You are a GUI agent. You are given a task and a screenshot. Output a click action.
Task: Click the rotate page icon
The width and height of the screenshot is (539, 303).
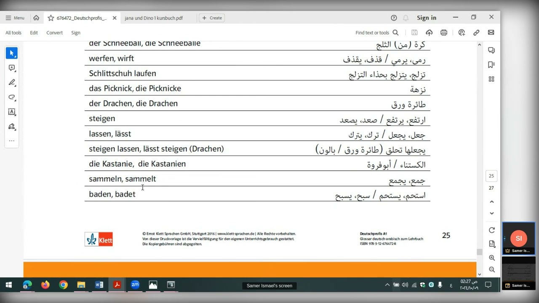coord(491,230)
